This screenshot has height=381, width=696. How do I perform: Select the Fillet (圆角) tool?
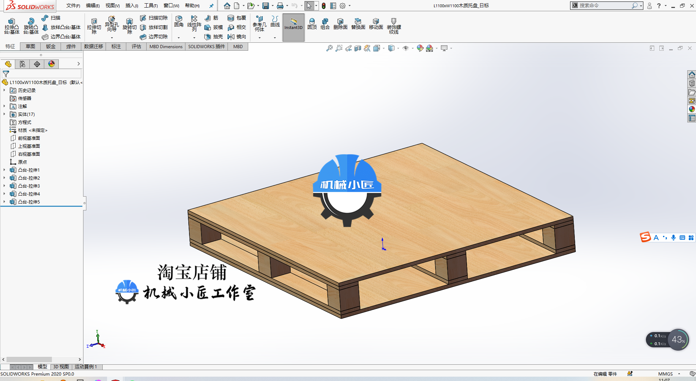tap(179, 21)
